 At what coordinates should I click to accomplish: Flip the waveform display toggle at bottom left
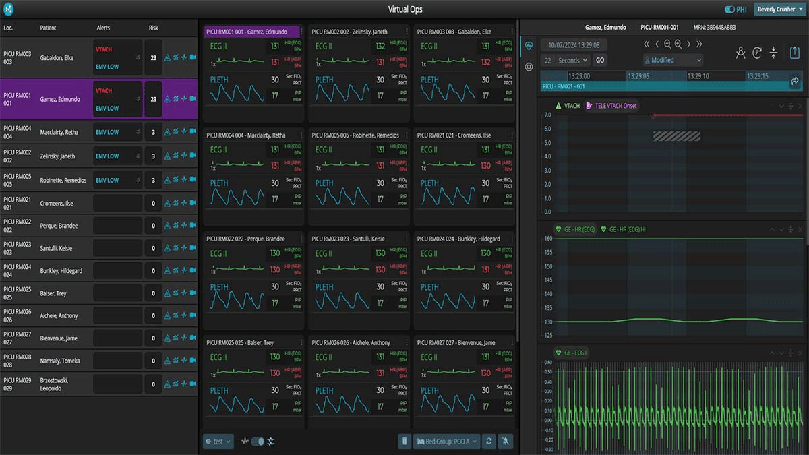pyautogui.click(x=258, y=441)
